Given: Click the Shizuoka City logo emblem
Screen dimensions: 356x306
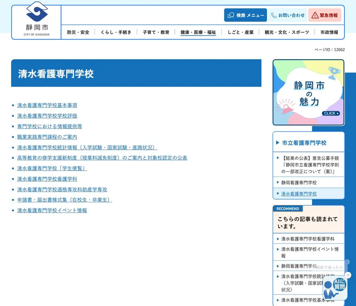Looking at the screenshot, I should 37,12.
